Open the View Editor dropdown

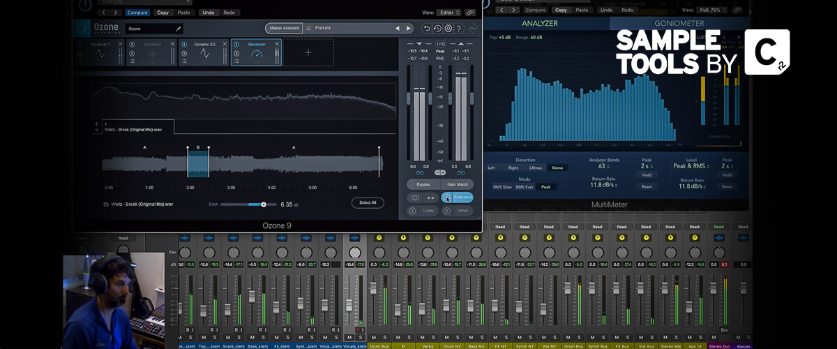pos(449,12)
